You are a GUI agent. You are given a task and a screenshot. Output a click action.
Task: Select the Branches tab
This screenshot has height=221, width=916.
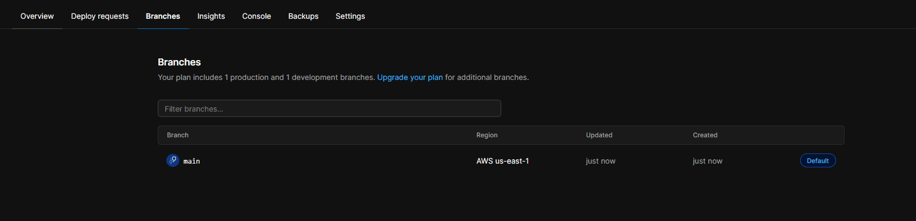click(x=163, y=16)
